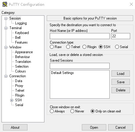The image size is (135, 132).
Task: Expand the SSH subtree
Action: [x=11, y=100]
